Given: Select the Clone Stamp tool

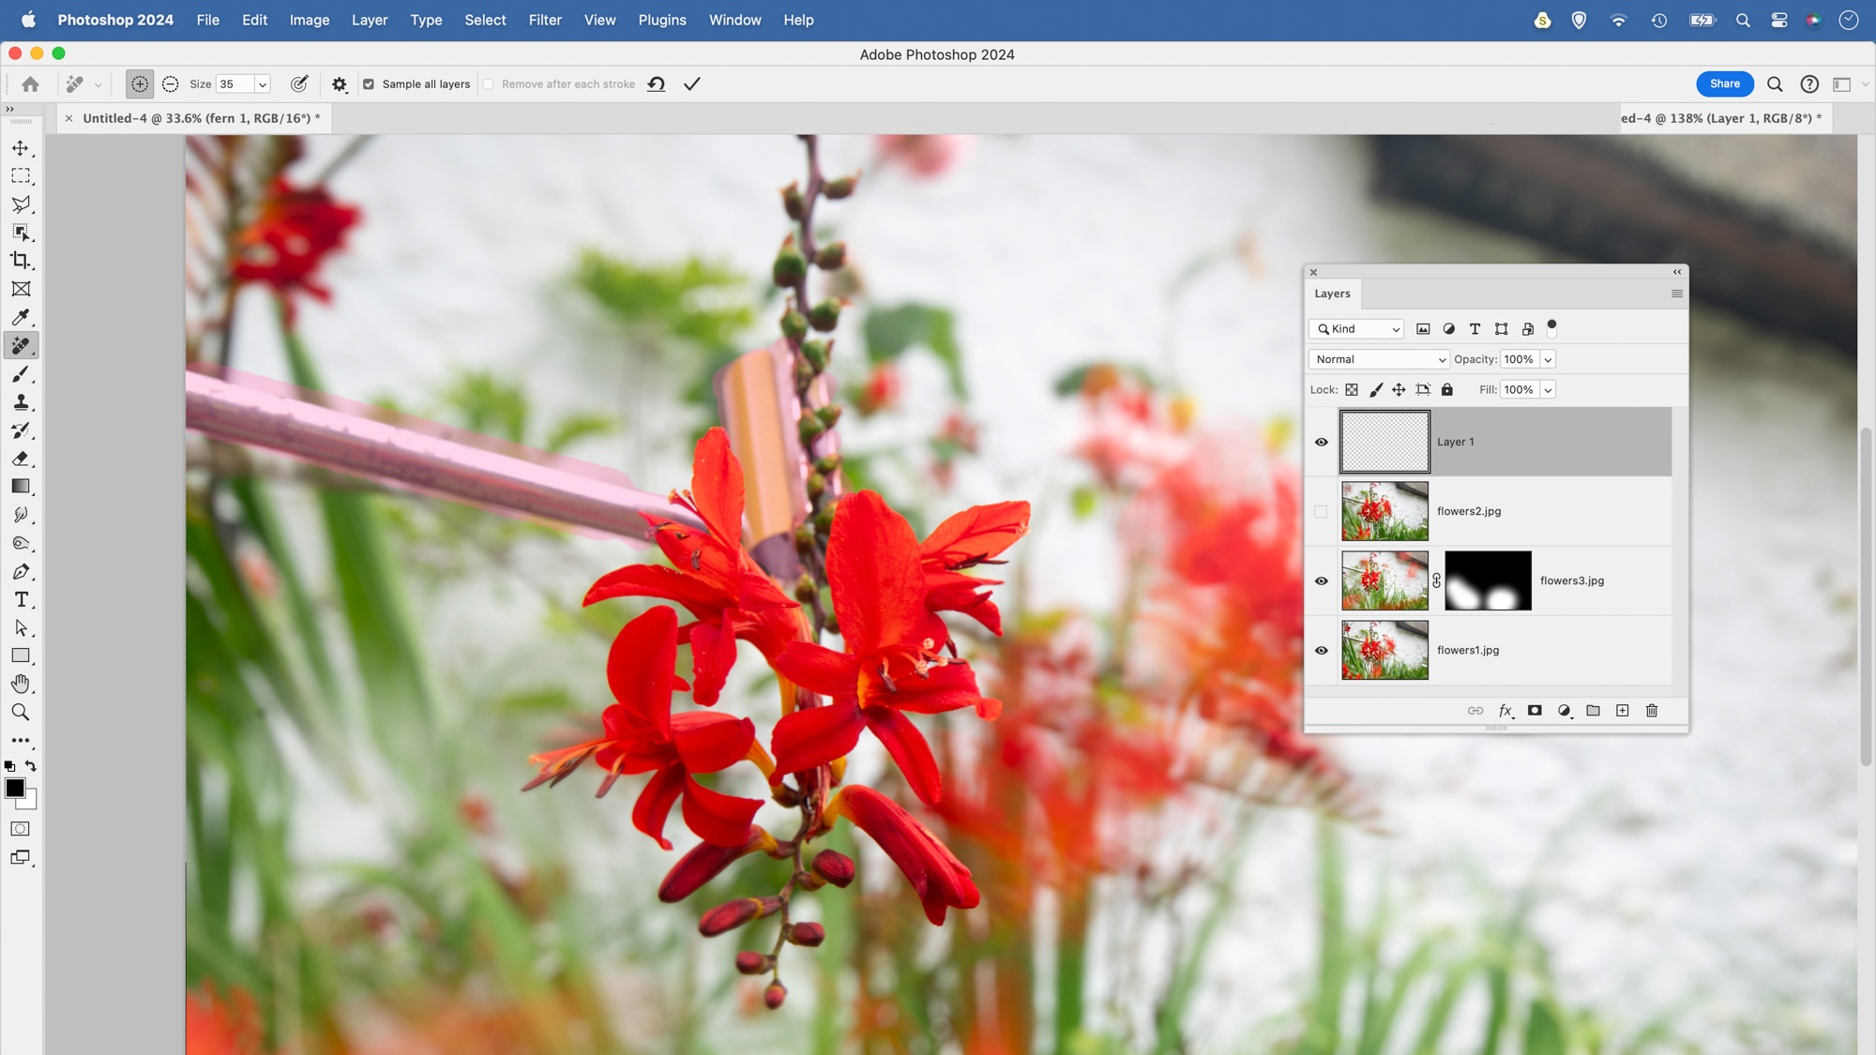Looking at the screenshot, I should [x=21, y=402].
